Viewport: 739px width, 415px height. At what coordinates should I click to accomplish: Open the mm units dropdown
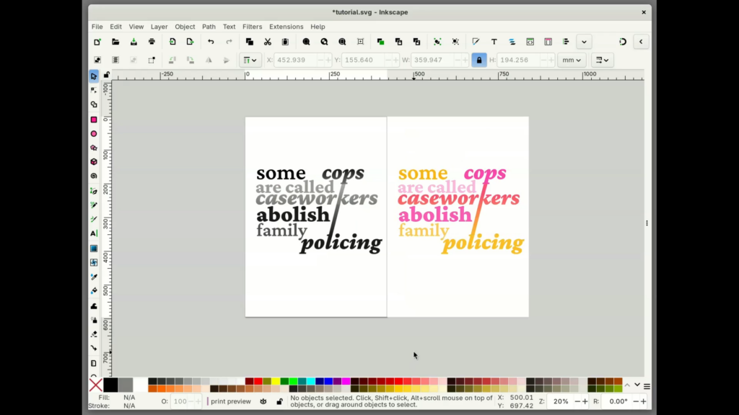tap(570, 60)
